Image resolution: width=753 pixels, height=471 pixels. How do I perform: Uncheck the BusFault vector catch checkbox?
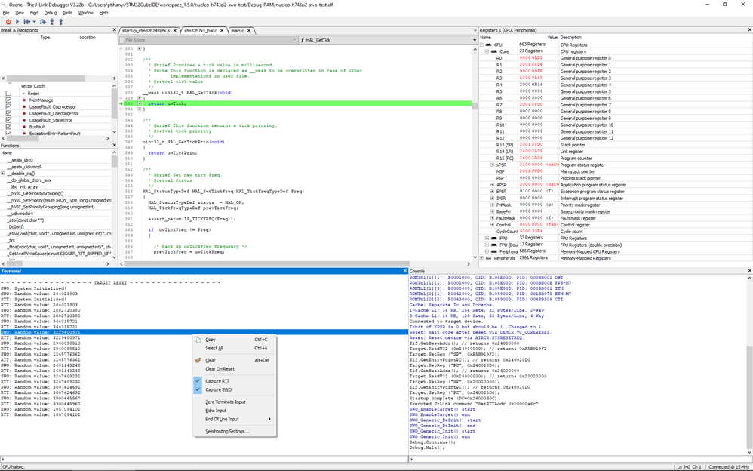[x=8, y=127]
